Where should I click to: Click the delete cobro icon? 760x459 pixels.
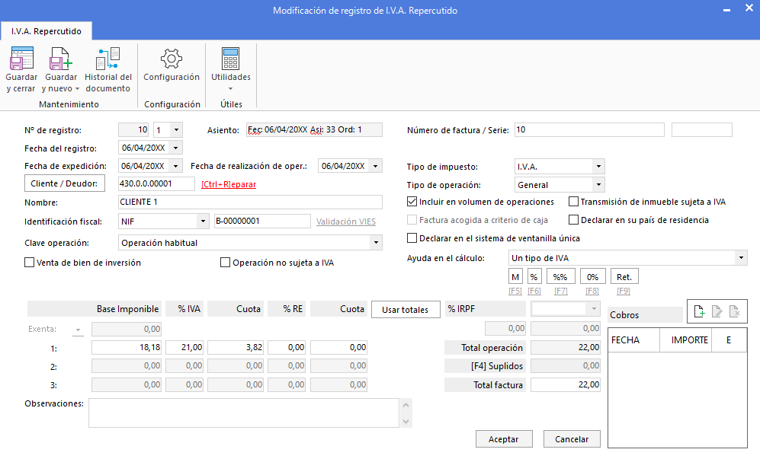click(734, 311)
